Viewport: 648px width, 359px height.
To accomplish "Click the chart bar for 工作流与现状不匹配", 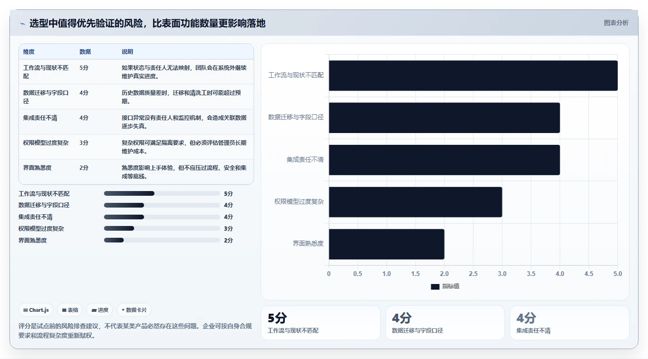I will (473, 75).
